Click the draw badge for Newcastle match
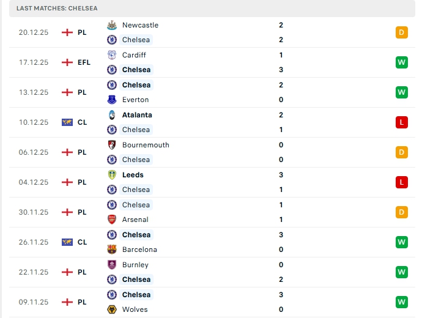422x318 pixels. pyautogui.click(x=401, y=32)
